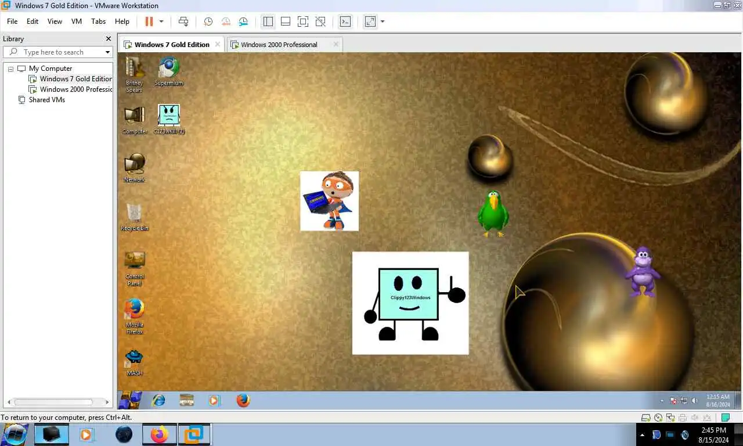The image size is (743, 446).
Task: Click the Mozilla Firefox desktop icon
Action: tap(135, 316)
